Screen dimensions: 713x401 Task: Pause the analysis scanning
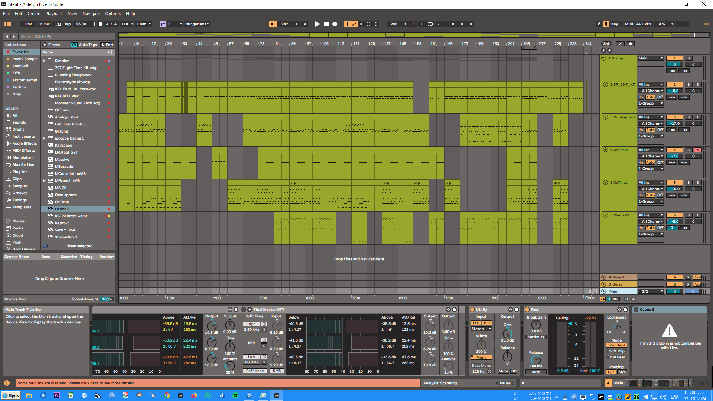coord(505,383)
